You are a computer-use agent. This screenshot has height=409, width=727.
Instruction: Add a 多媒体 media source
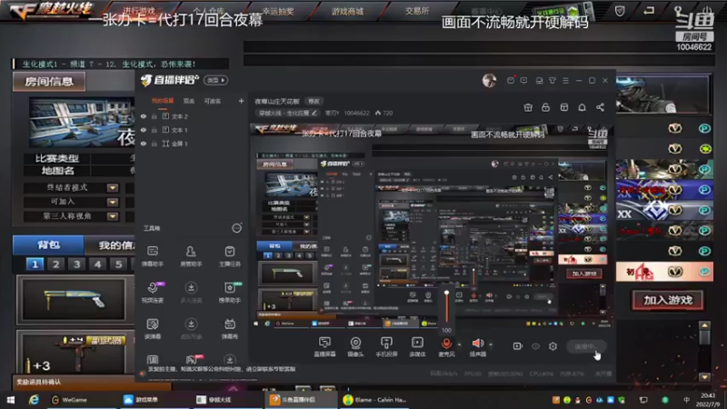(x=417, y=346)
